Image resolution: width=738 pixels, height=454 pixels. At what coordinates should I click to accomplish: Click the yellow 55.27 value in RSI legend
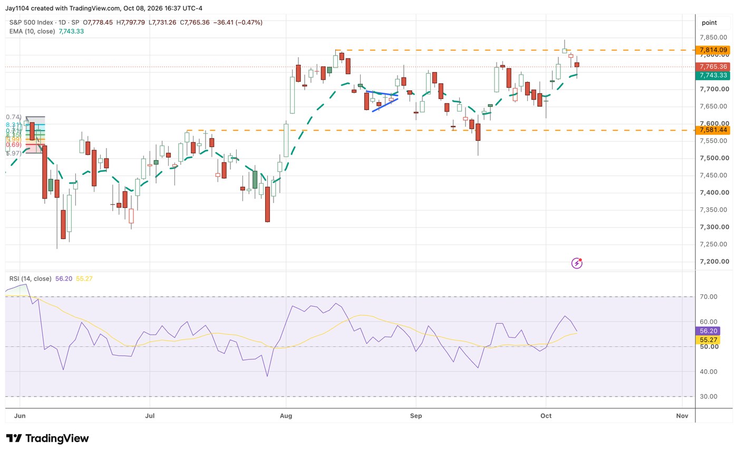click(x=84, y=279)
